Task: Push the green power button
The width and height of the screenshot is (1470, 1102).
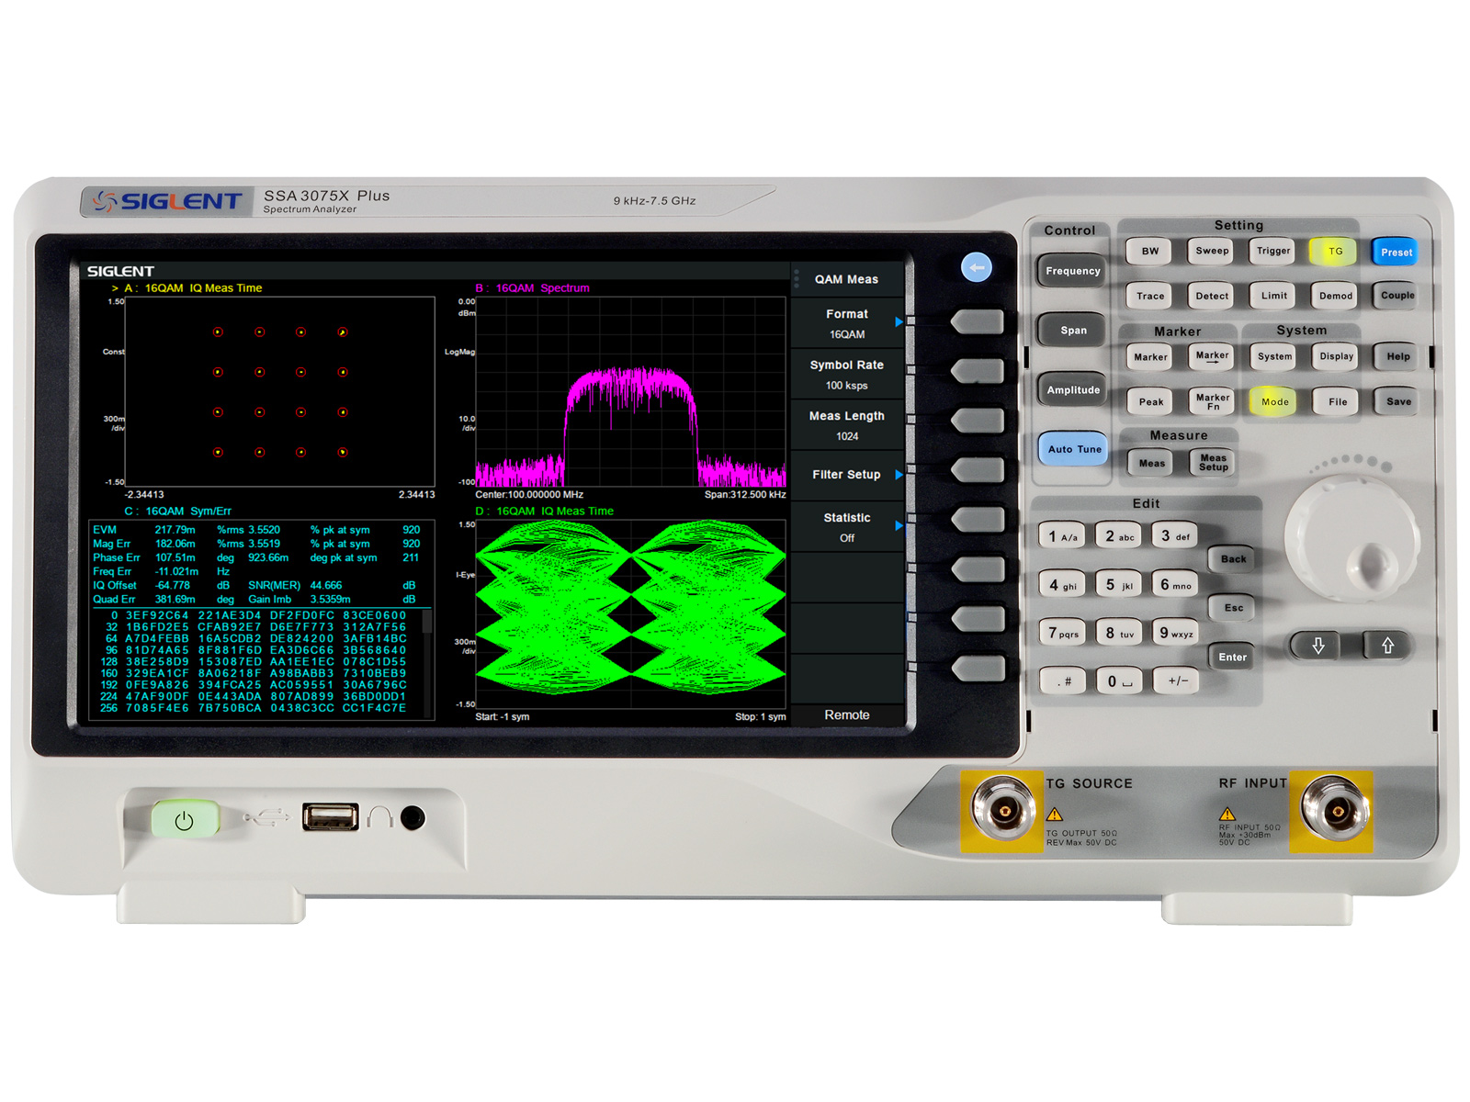Action: pos(185,819)
